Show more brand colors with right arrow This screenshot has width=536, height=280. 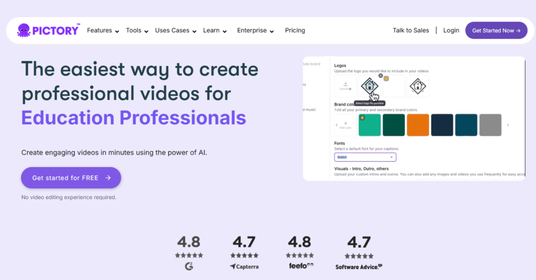pyautogui.click(x=508, y=125)
